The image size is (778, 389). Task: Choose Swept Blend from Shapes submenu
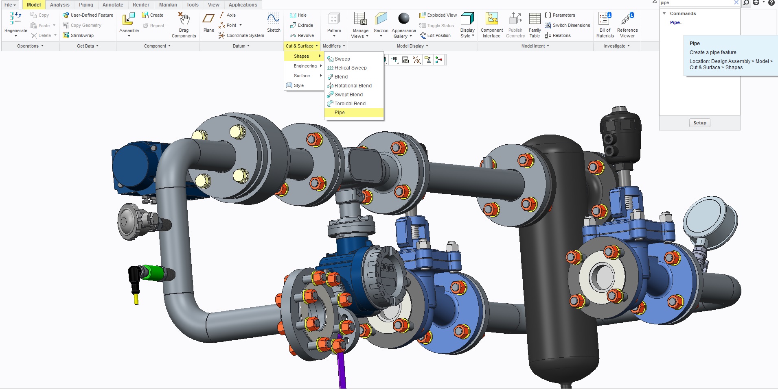click(x=348, y=95)
